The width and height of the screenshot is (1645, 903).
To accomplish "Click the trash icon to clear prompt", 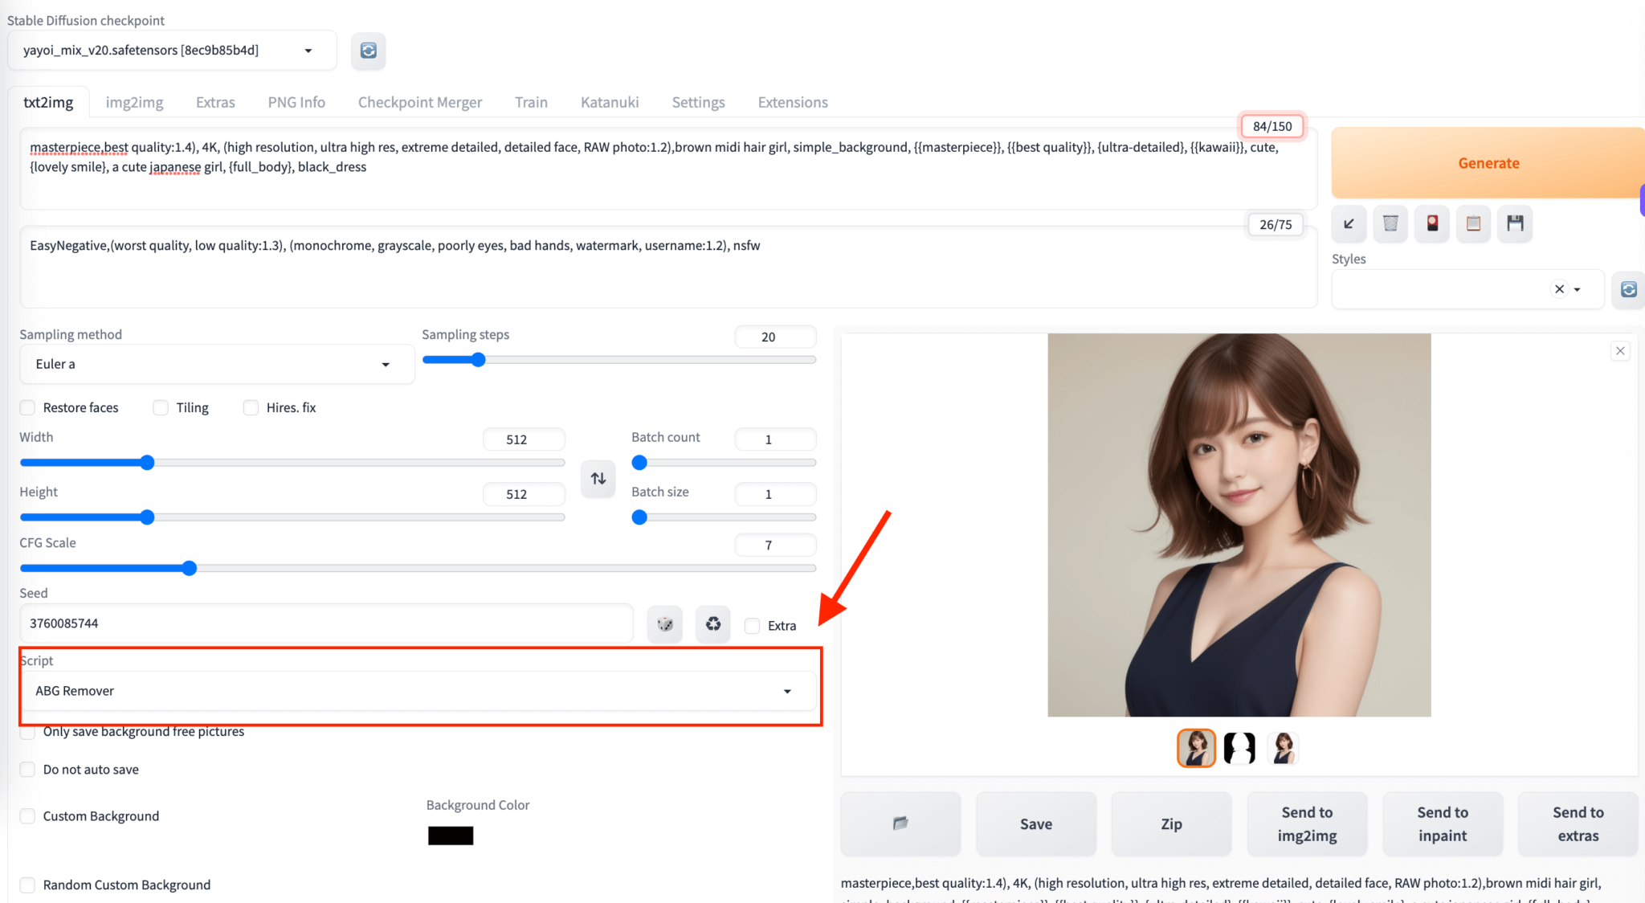I will tap(1390, 223).
